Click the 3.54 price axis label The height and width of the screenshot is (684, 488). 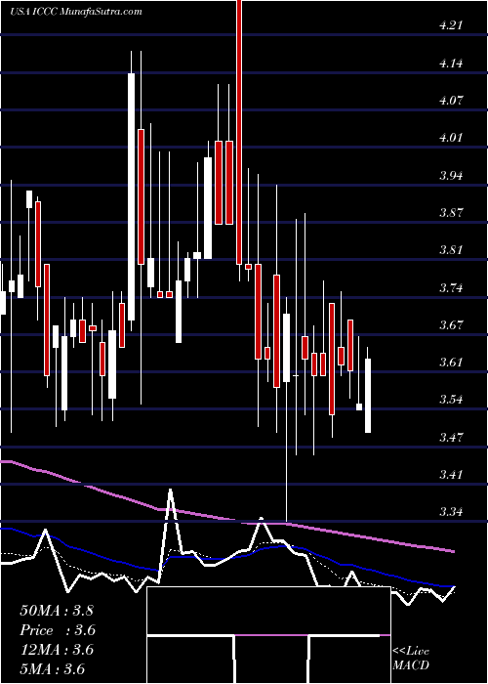coord(451,400)
